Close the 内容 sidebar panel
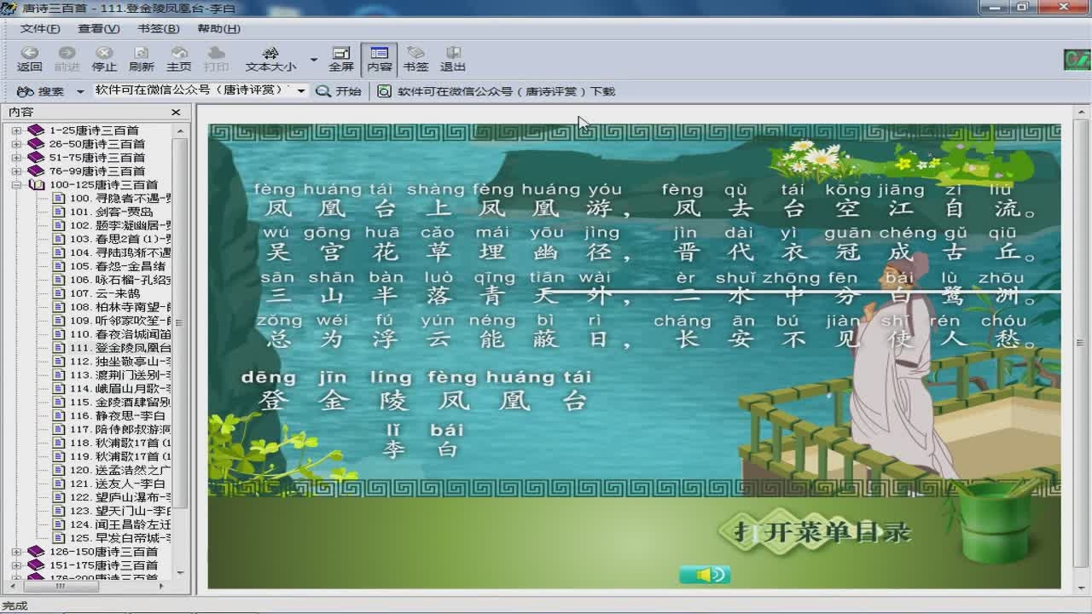 [176, 113]
